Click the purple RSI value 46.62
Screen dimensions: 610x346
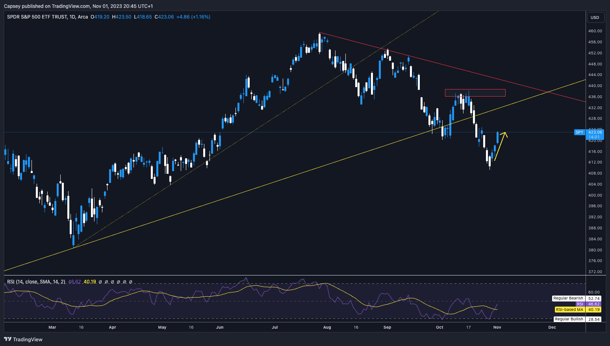tap(74, 282)
